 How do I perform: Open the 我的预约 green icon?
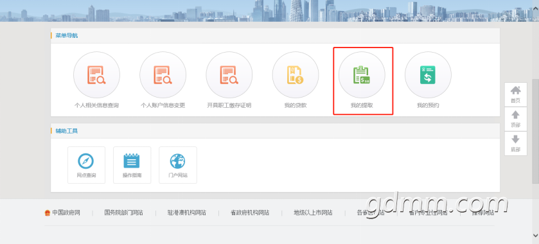(428, 75)
